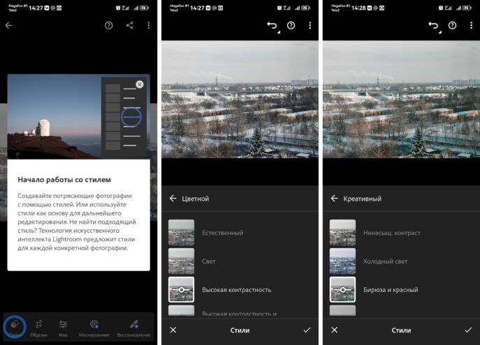This screenshot has height=345, width=480.
Task: Tap the share icon in the top bar
Action: coord(129,25)
